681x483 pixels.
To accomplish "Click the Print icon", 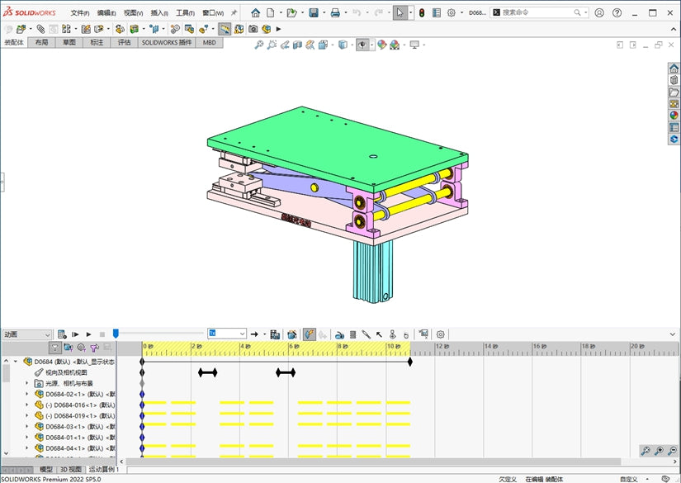I will coord(335,13).
